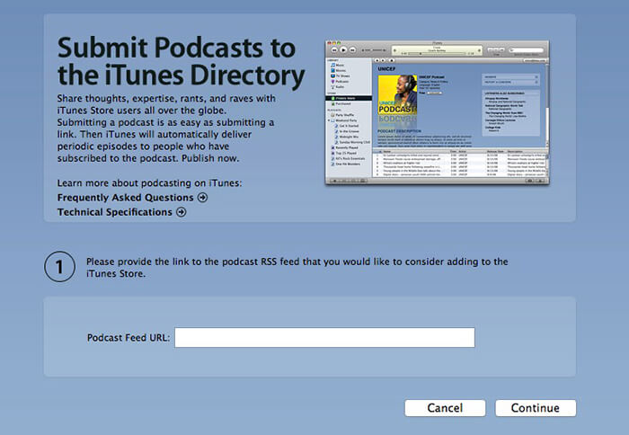
Task: Open the Frequently Asked Questions link
Action: point(125,198)
